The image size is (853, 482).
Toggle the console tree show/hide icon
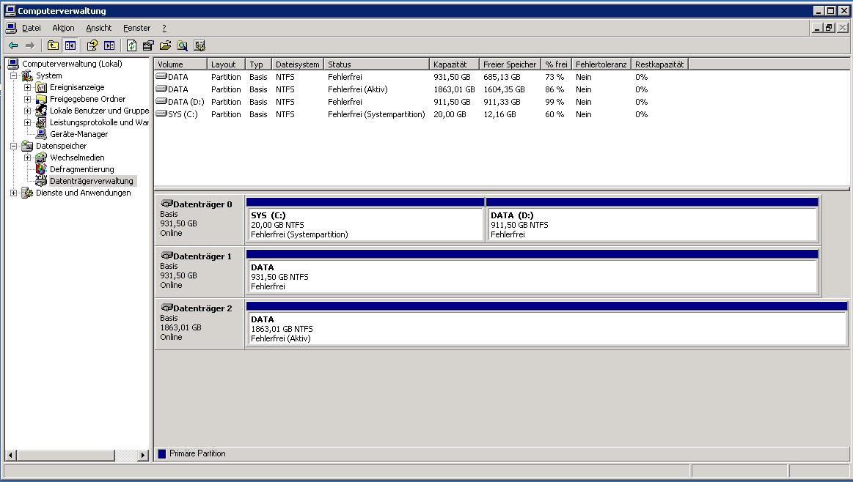[70, 45]
